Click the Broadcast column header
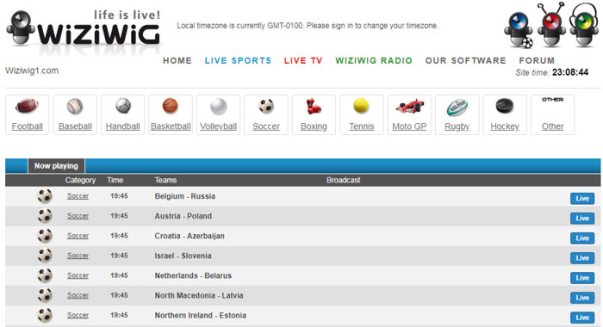This screenshot has height=327, width=603. tap(344, 180)
